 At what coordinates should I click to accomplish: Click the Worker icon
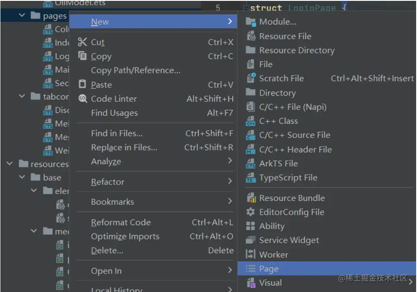tap(251, 254)
